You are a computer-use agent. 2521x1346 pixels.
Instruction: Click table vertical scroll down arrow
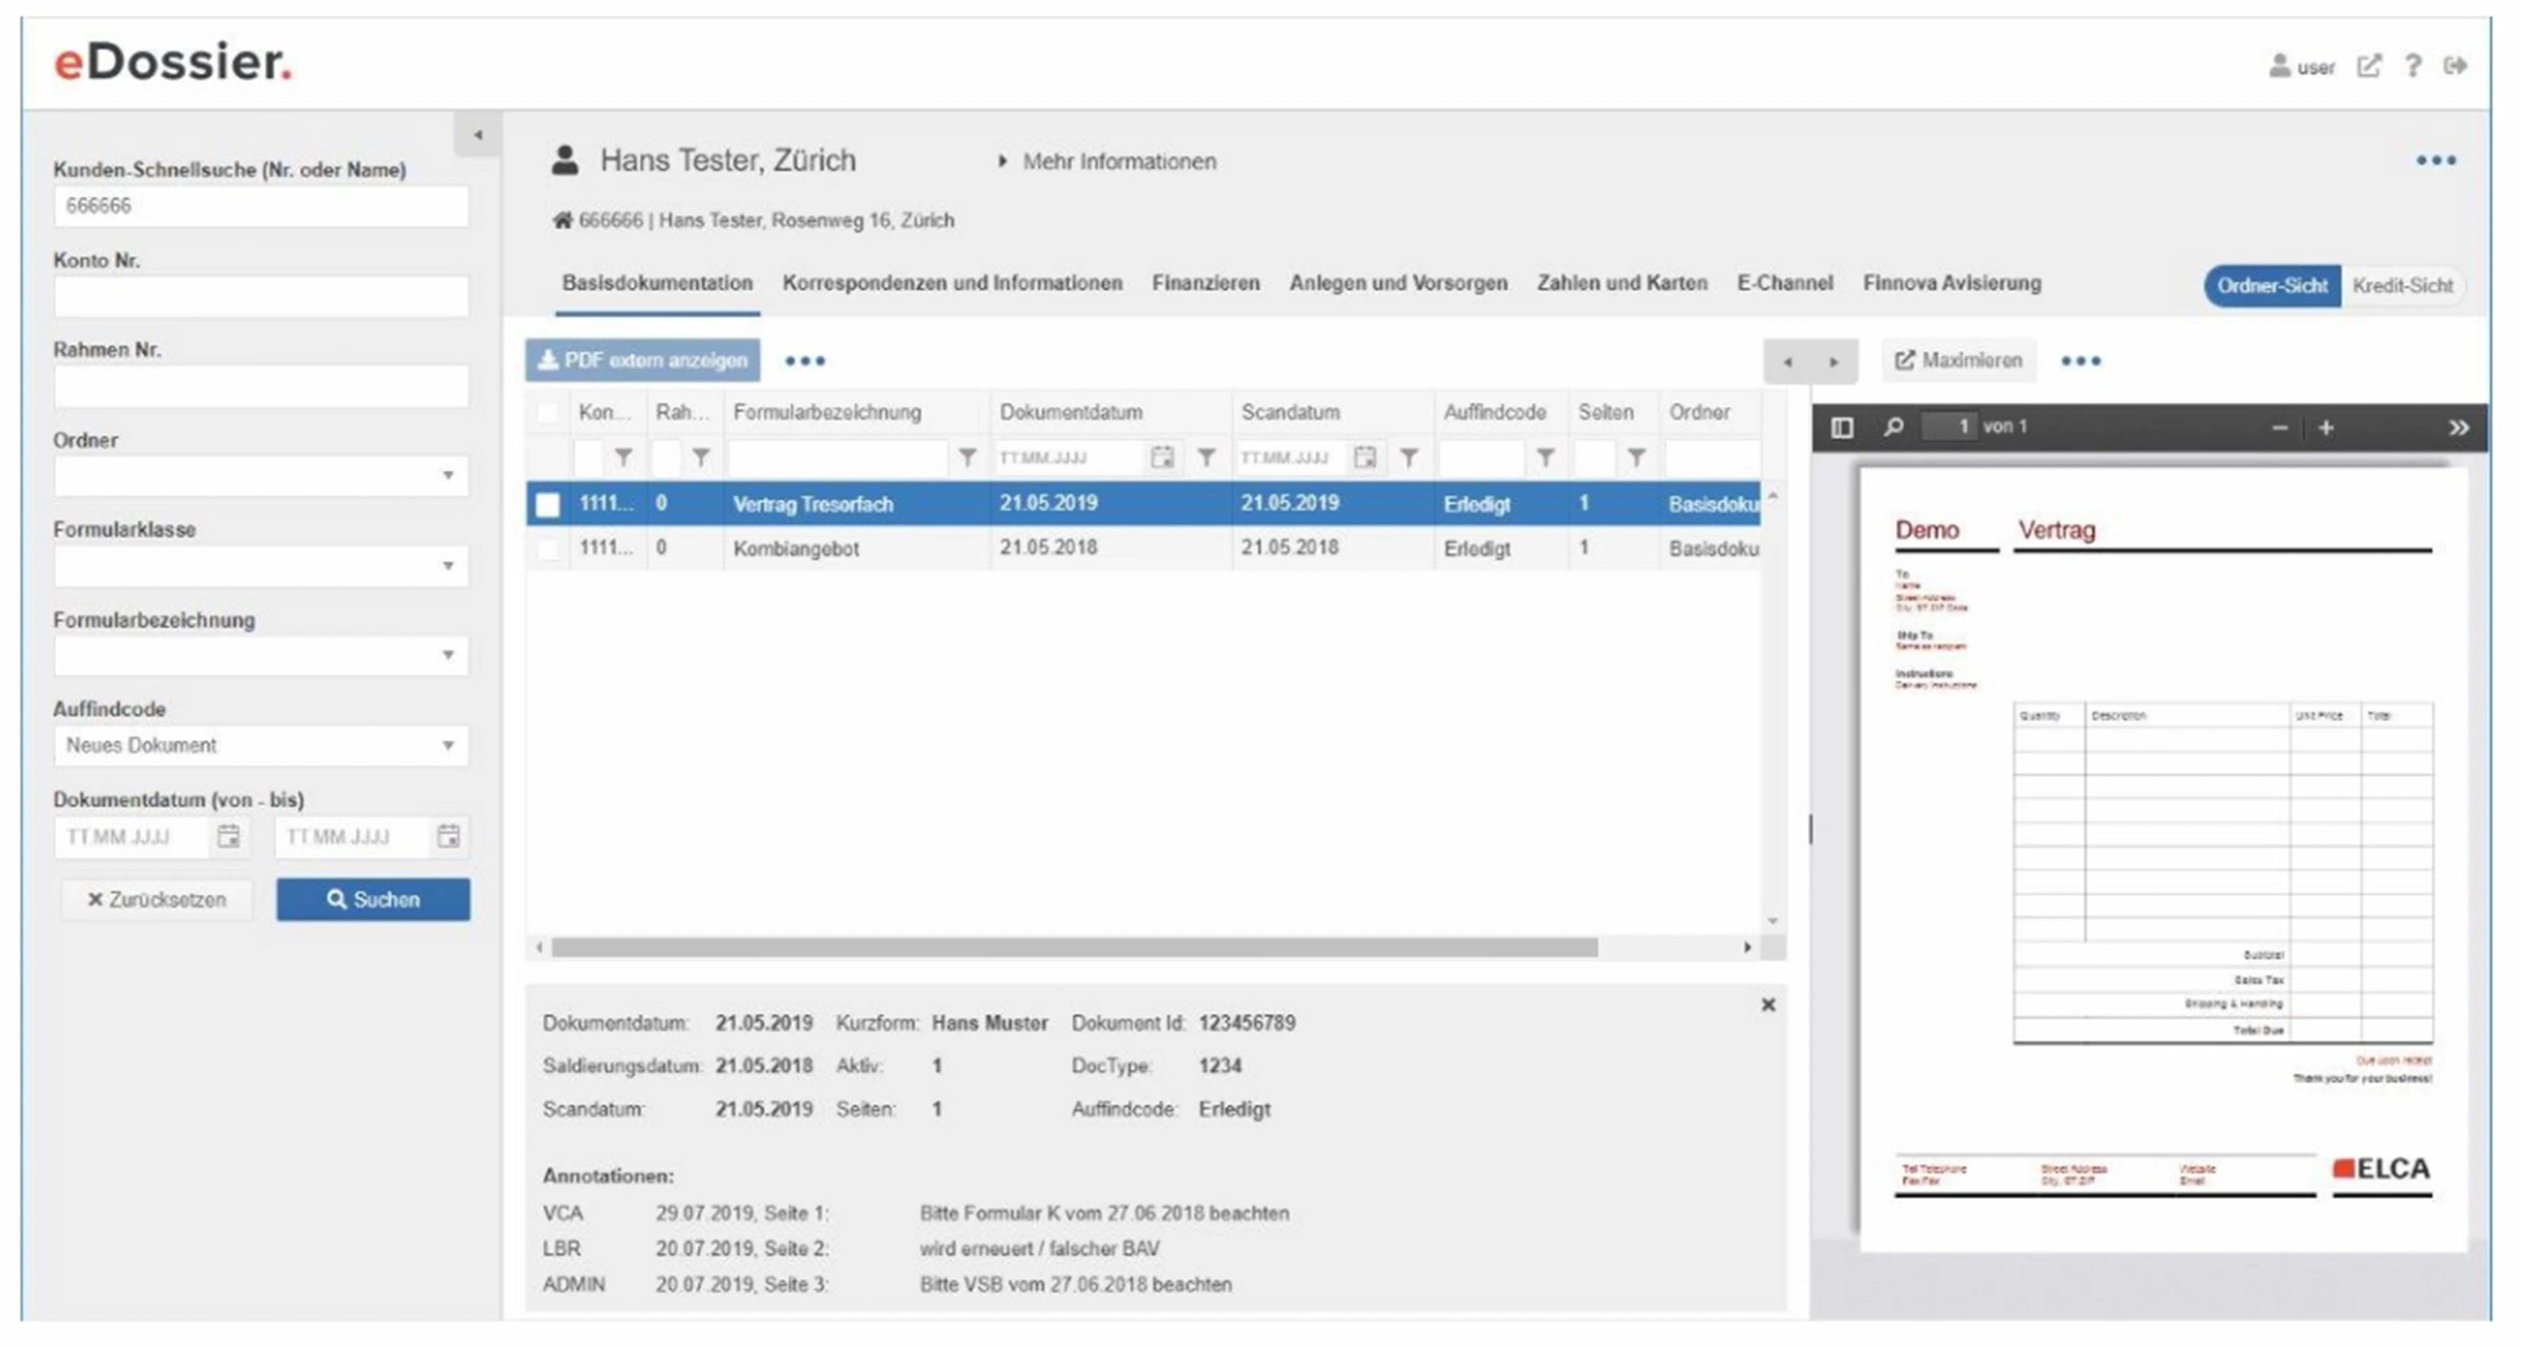point(1773,921)
